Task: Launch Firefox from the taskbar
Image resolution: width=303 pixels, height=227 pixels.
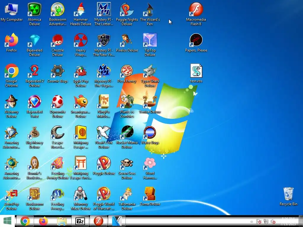Action: [43, 221]
